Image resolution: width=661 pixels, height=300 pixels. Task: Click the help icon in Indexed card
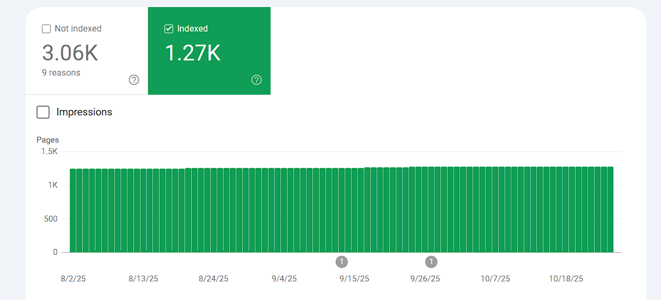[256, 80]
